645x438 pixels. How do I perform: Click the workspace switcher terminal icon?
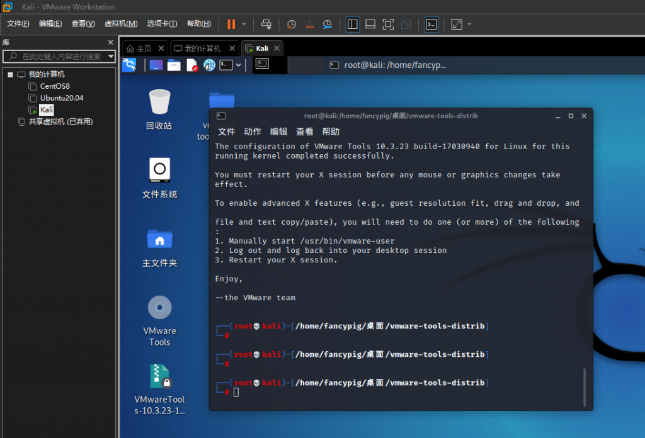262,64
